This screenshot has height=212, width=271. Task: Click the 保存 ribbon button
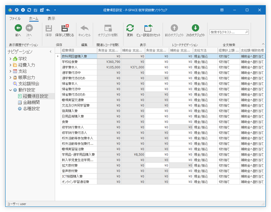tap(49, 31)
